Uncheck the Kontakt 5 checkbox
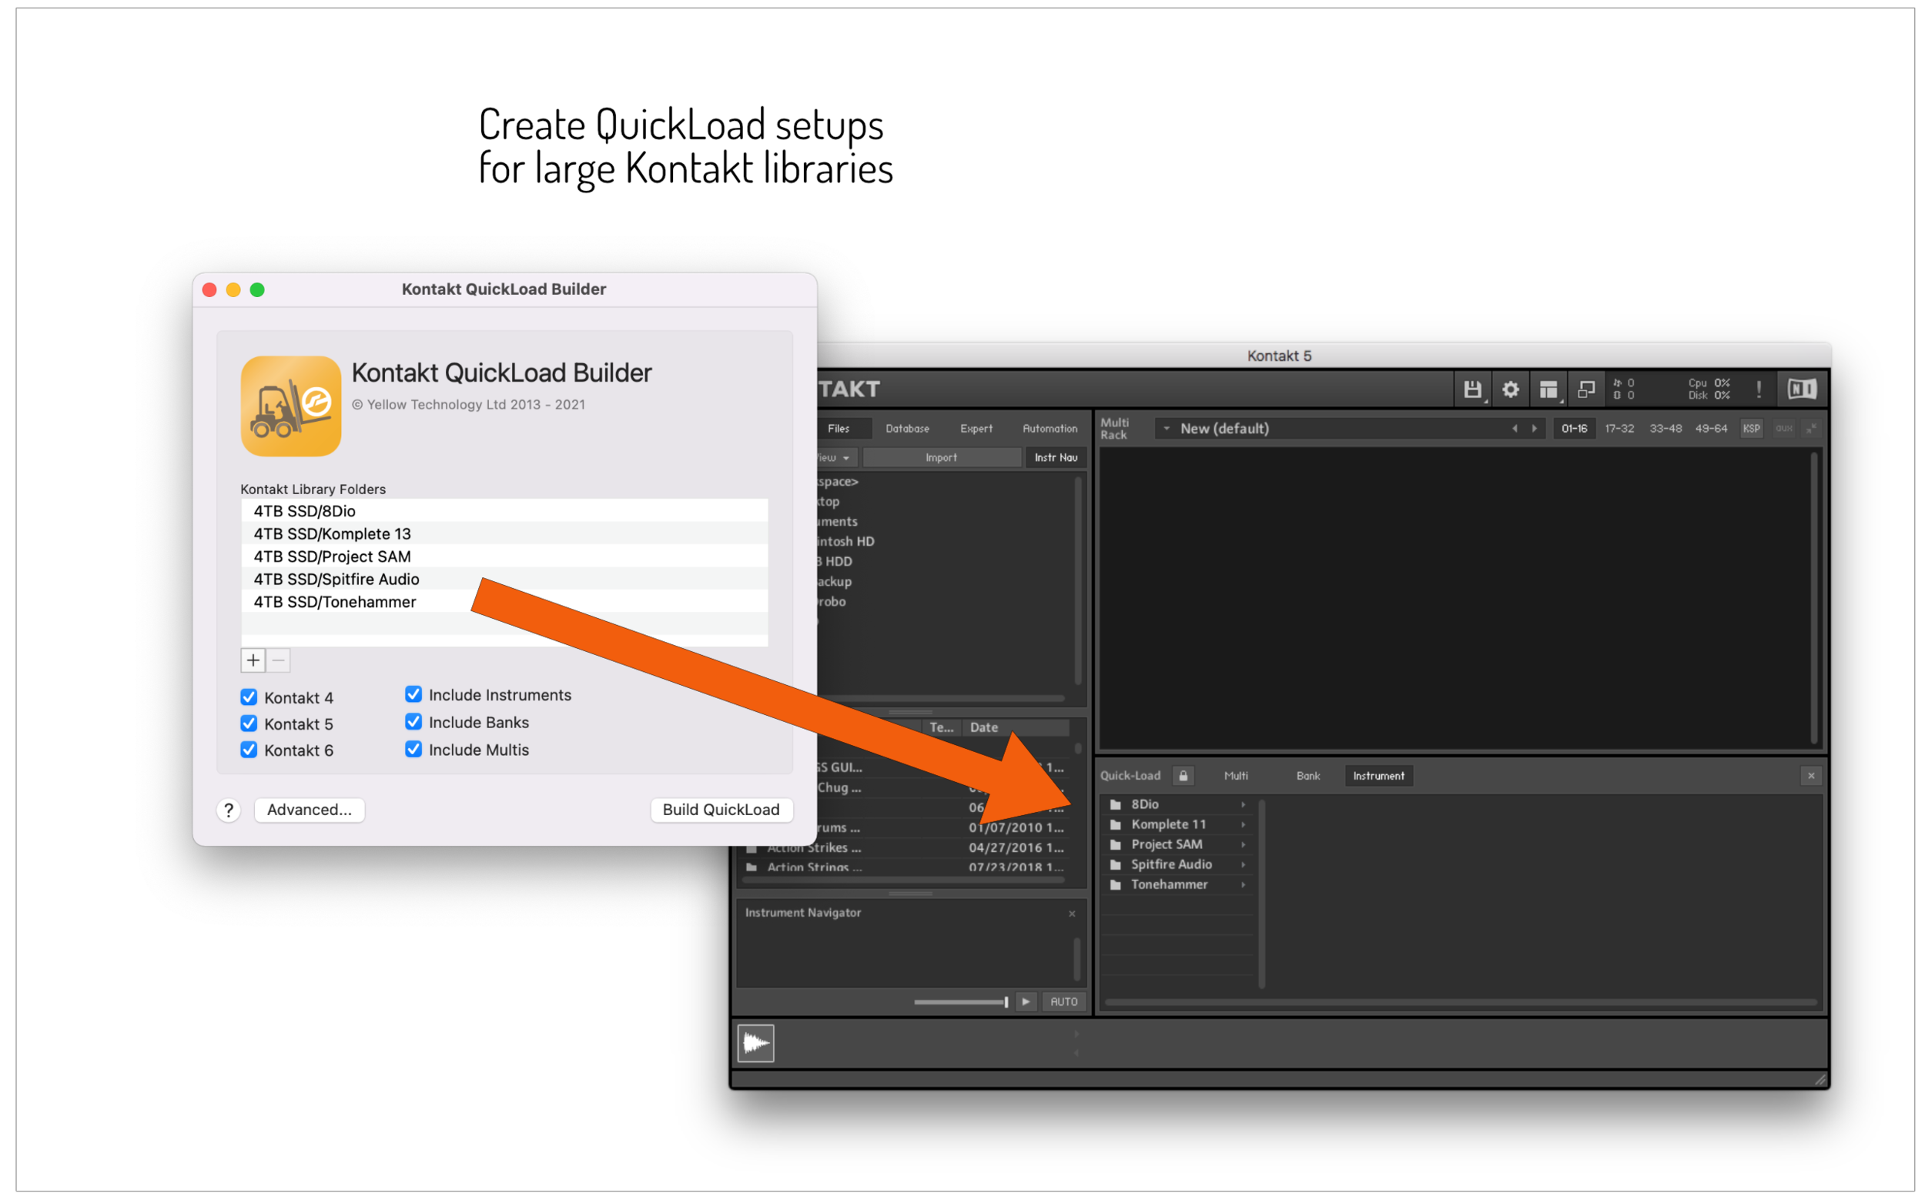Viewport: 1925px width, 1203px height. click(x=249, y=723)
